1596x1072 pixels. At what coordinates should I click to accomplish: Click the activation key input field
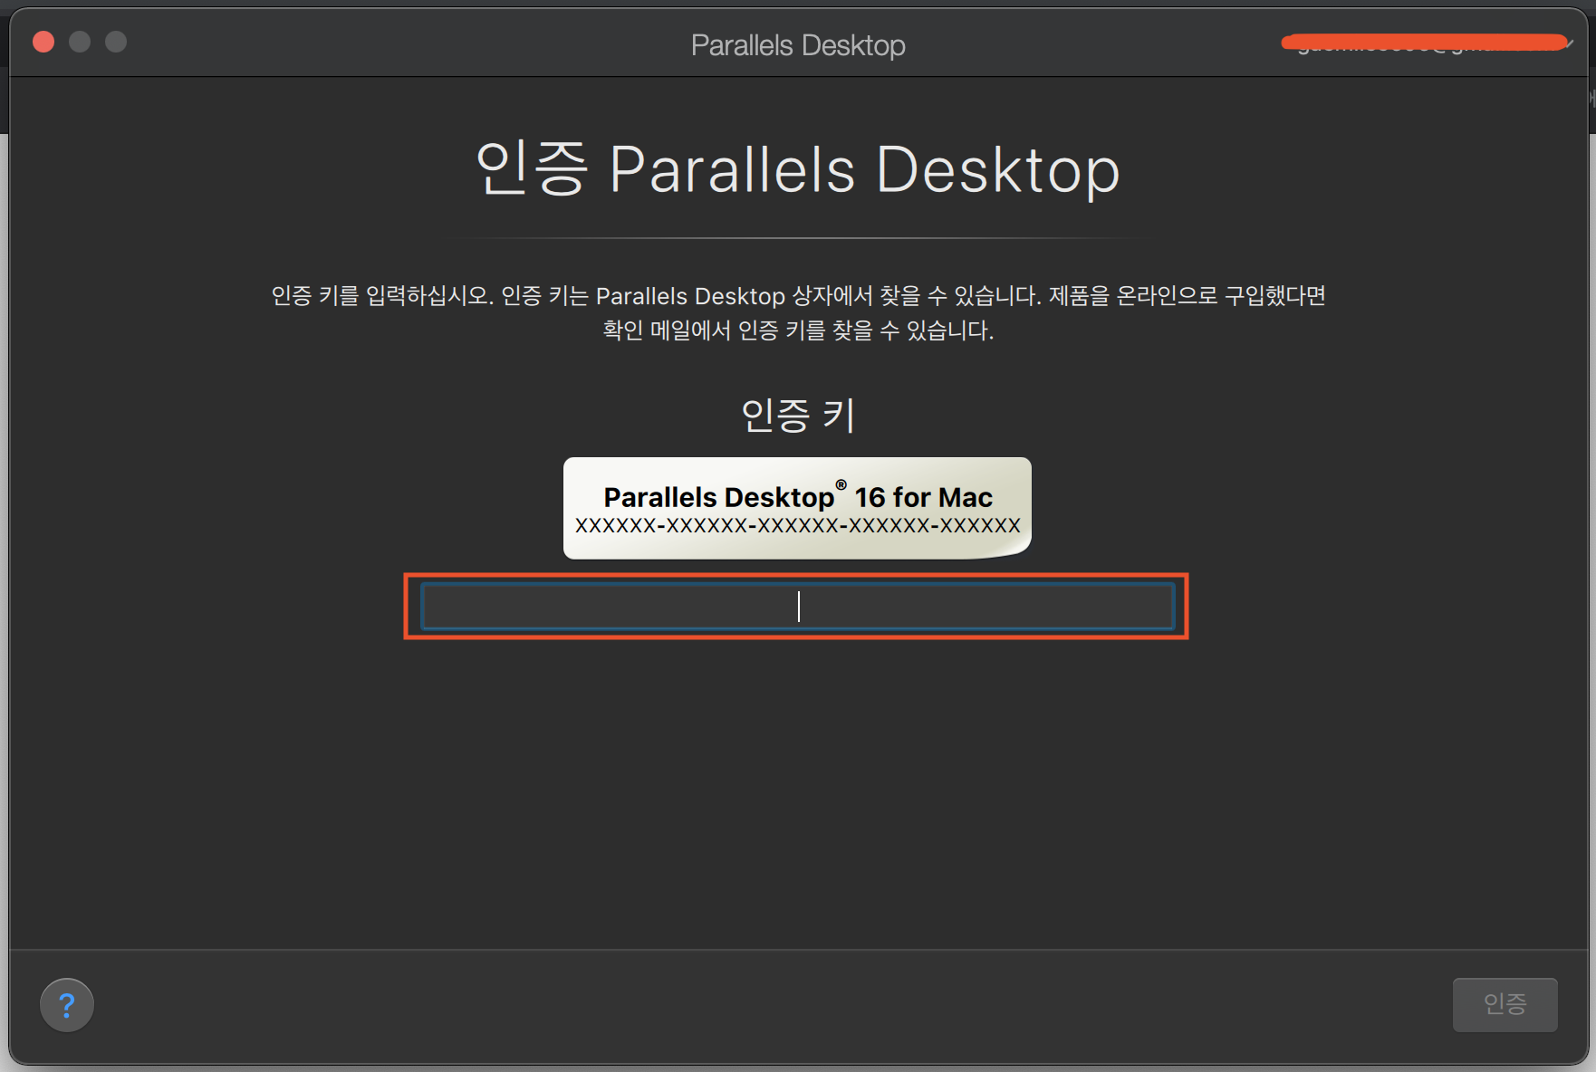[x=798, y=607]
